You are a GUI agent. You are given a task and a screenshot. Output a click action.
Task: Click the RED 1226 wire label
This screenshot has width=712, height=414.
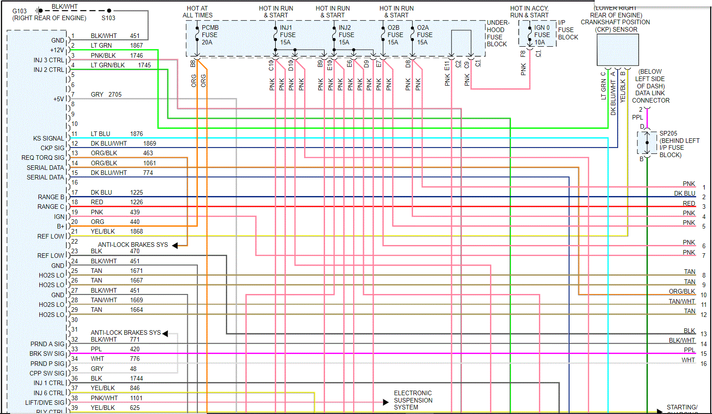(x=117, y=202)
